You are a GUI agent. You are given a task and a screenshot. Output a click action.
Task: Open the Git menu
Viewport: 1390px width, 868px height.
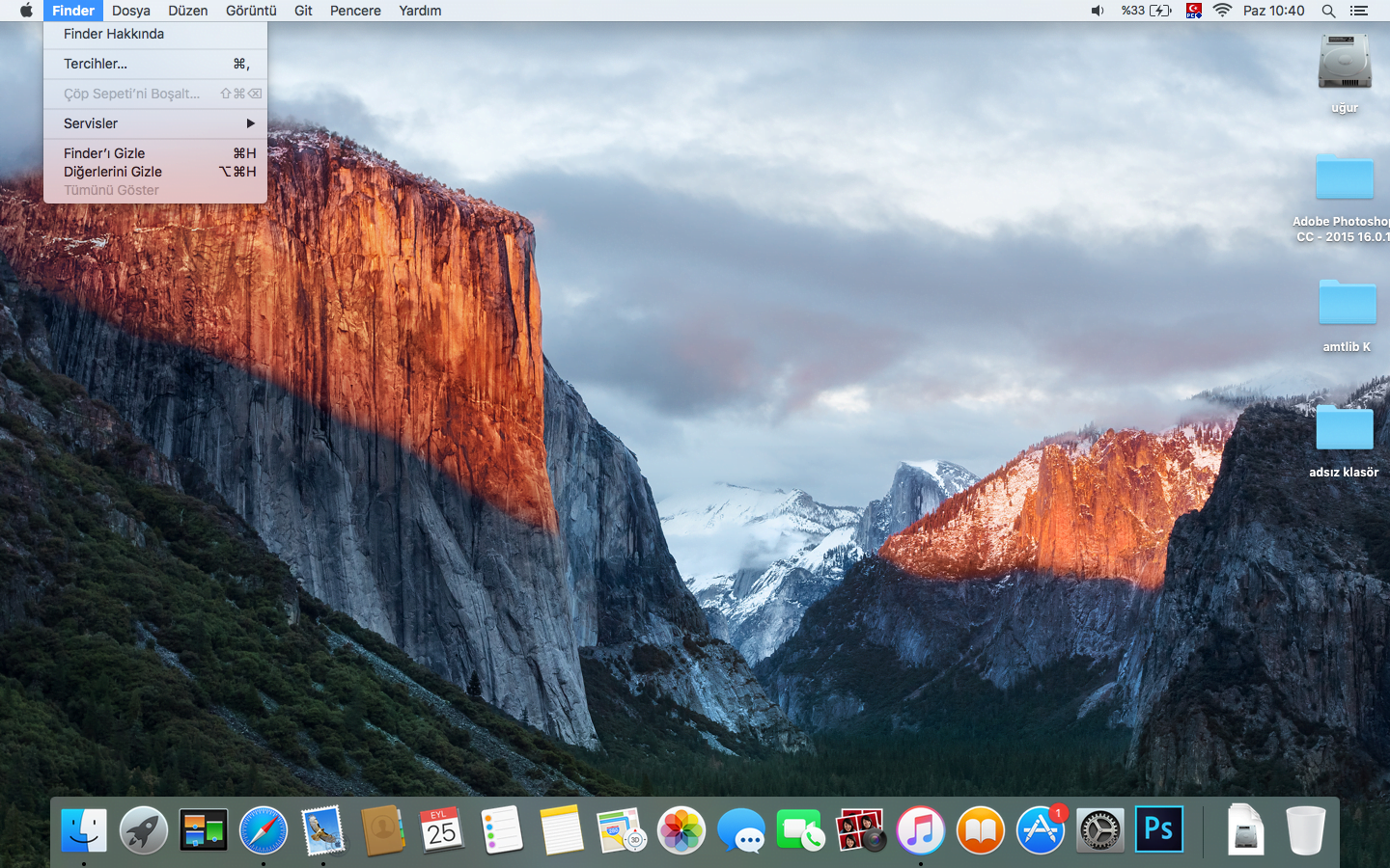[303, 11]
